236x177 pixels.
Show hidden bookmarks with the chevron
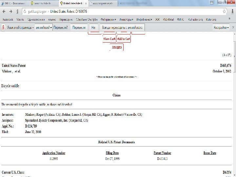229,18
